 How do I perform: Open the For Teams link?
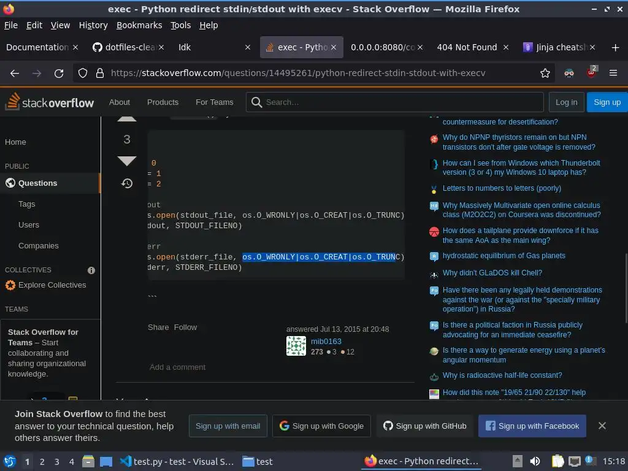click(x=214, y=102)
